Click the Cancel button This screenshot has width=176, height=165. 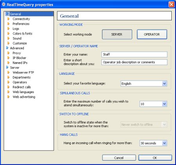119,158
